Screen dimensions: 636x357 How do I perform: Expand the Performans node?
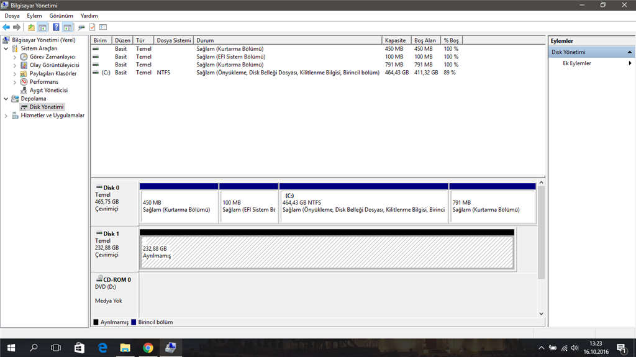click(x=15, y=82)
